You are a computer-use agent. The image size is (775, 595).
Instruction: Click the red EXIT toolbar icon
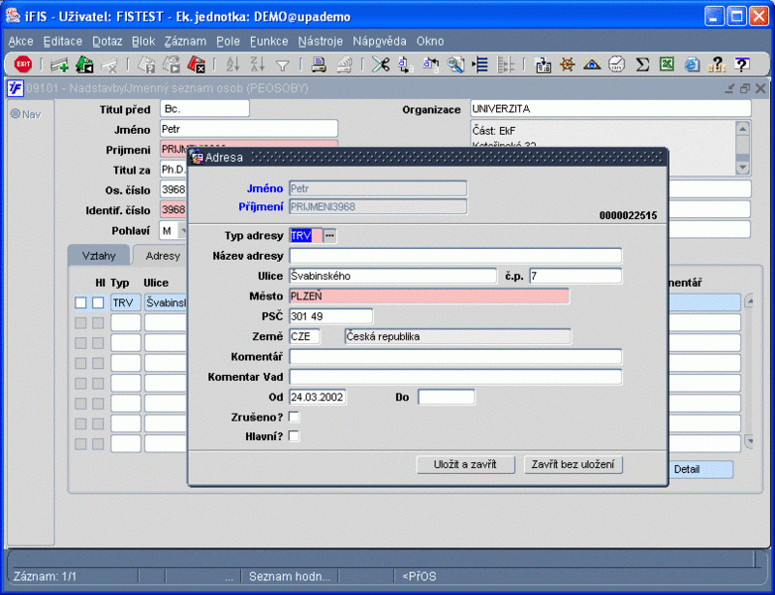[22, 64]
